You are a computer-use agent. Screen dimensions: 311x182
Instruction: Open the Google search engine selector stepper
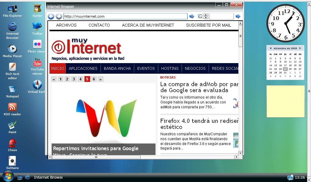click(206, 16)
